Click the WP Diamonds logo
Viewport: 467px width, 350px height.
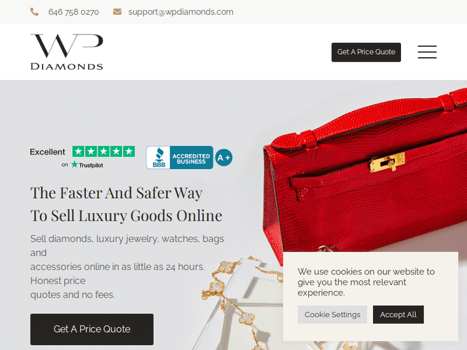click(x=67, y=52)
